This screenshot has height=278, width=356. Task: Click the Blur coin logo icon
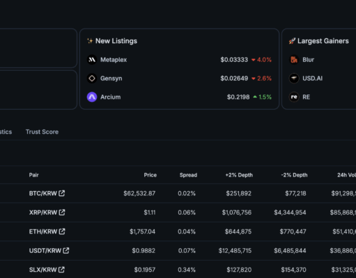(x=294, y=60)
